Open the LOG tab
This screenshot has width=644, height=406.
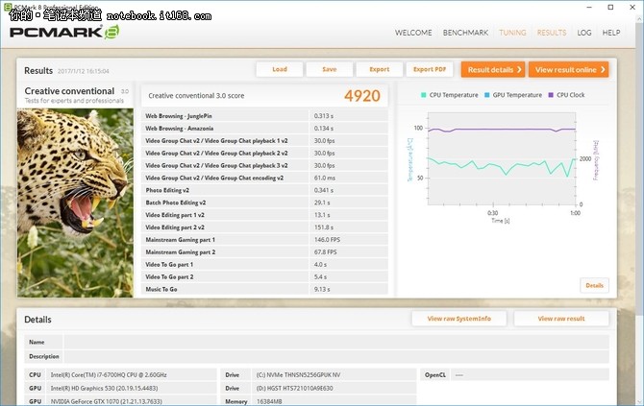584,33
